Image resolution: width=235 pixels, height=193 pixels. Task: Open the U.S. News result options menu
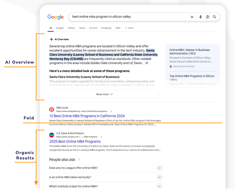102,137
